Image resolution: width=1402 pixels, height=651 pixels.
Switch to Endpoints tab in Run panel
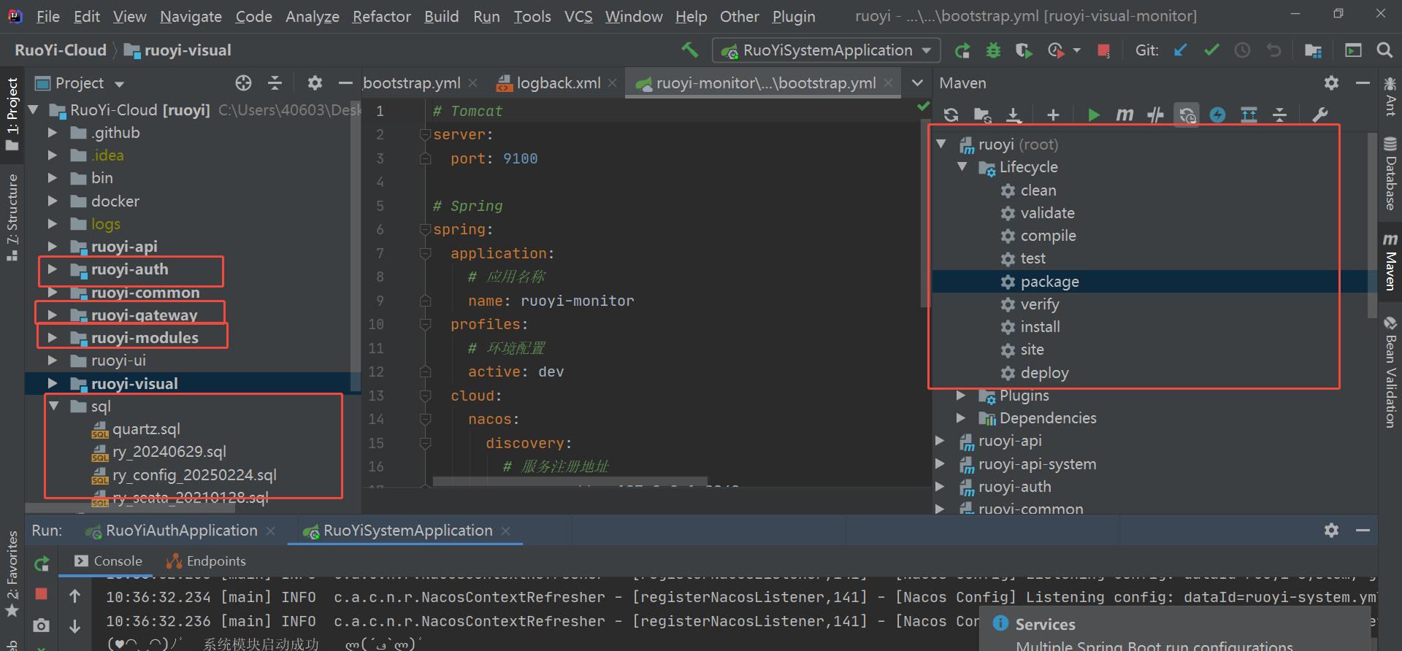[207, 561]
